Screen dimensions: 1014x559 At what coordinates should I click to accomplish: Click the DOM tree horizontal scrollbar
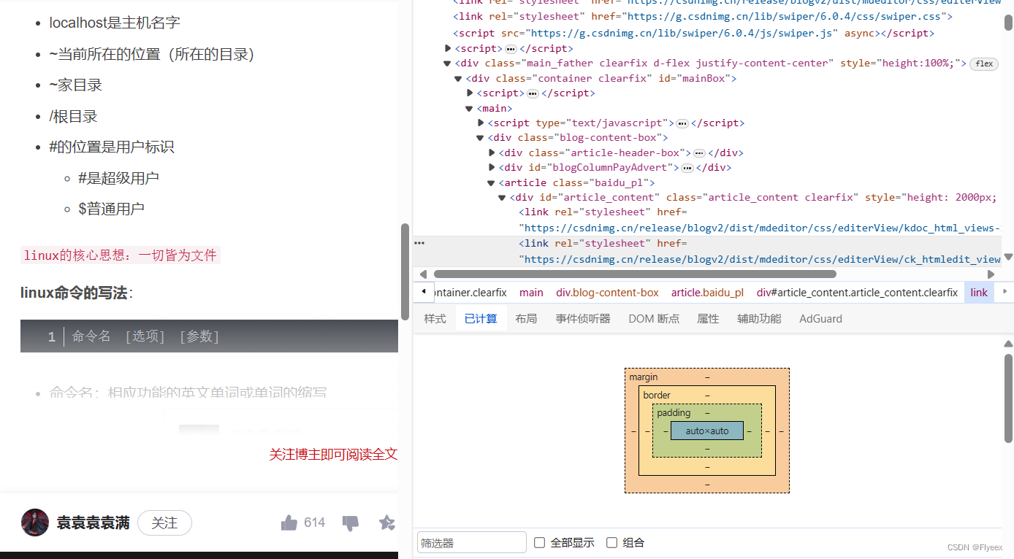click(x=635, y=274)
